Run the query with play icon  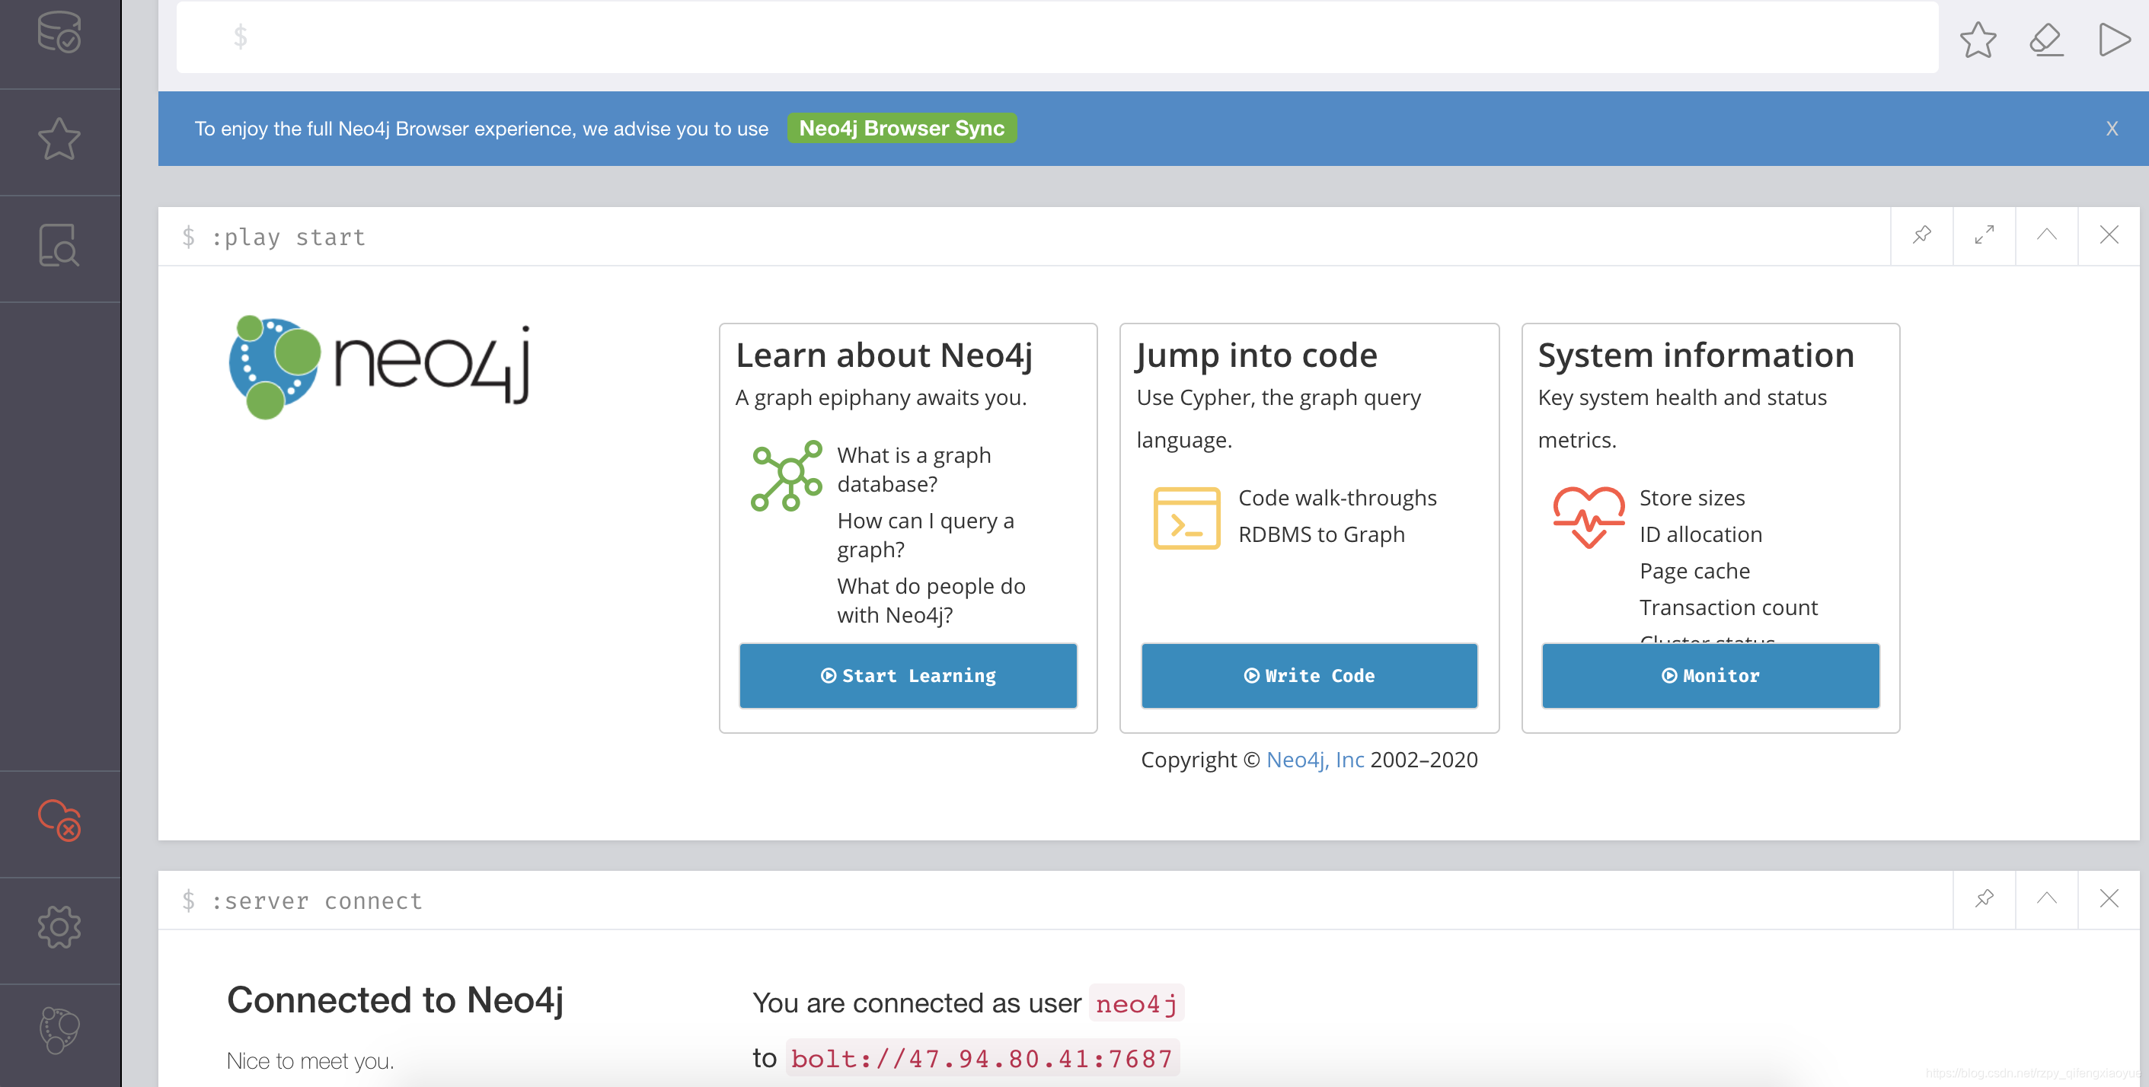(2114, 39)
